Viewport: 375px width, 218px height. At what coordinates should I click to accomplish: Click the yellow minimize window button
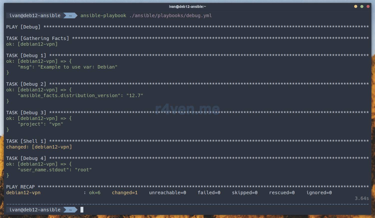355,6
